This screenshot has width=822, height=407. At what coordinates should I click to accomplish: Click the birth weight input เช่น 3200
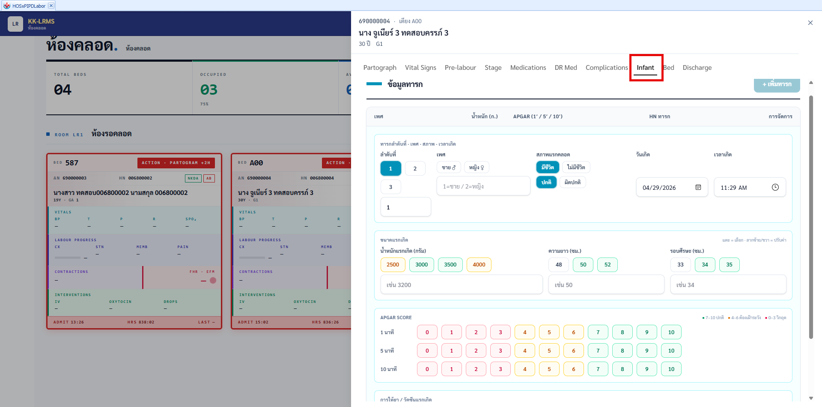point(462,285)
